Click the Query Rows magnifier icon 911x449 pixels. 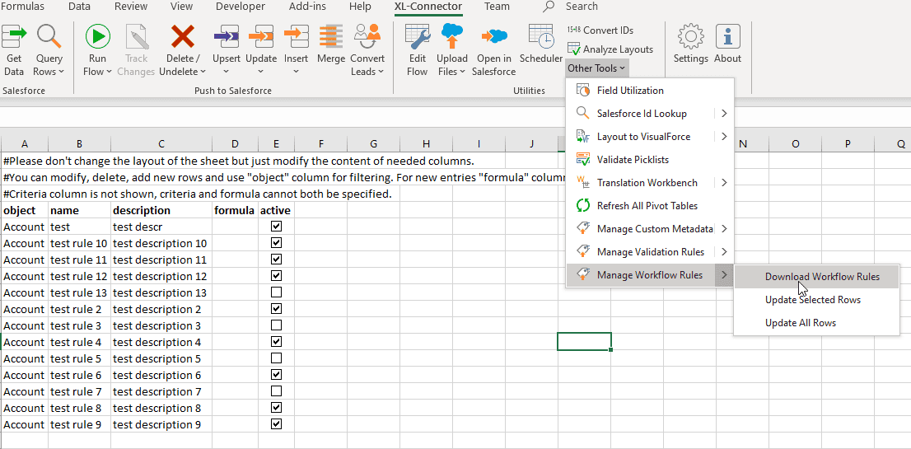coord(49,36)
